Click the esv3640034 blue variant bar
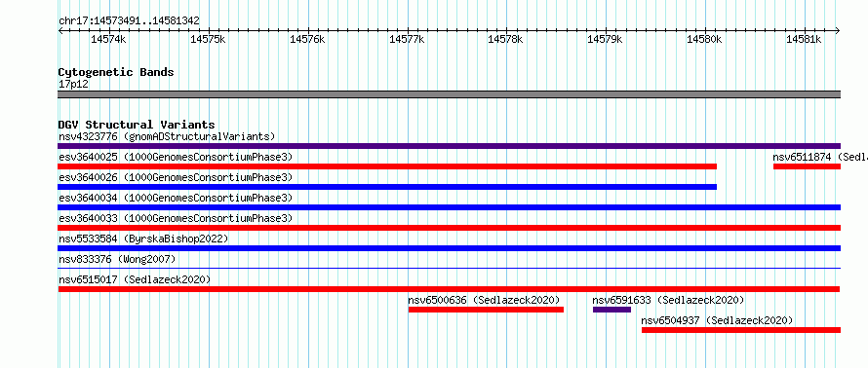Image resolution: width=868 pixels, height=368 pixels. (449, 207)
